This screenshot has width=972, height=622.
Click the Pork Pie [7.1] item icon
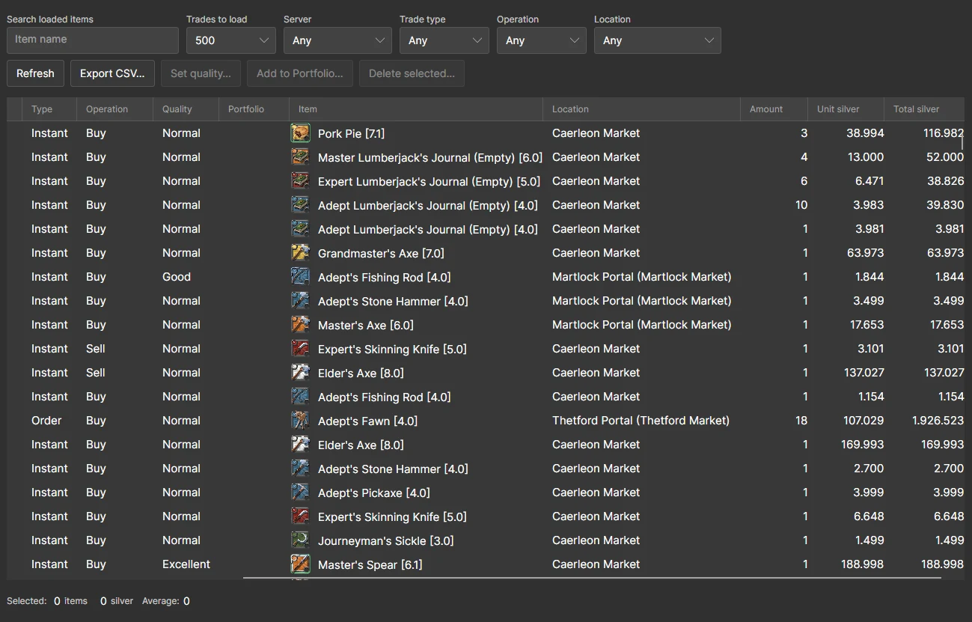pyautogui.click(x=300, y=133)
